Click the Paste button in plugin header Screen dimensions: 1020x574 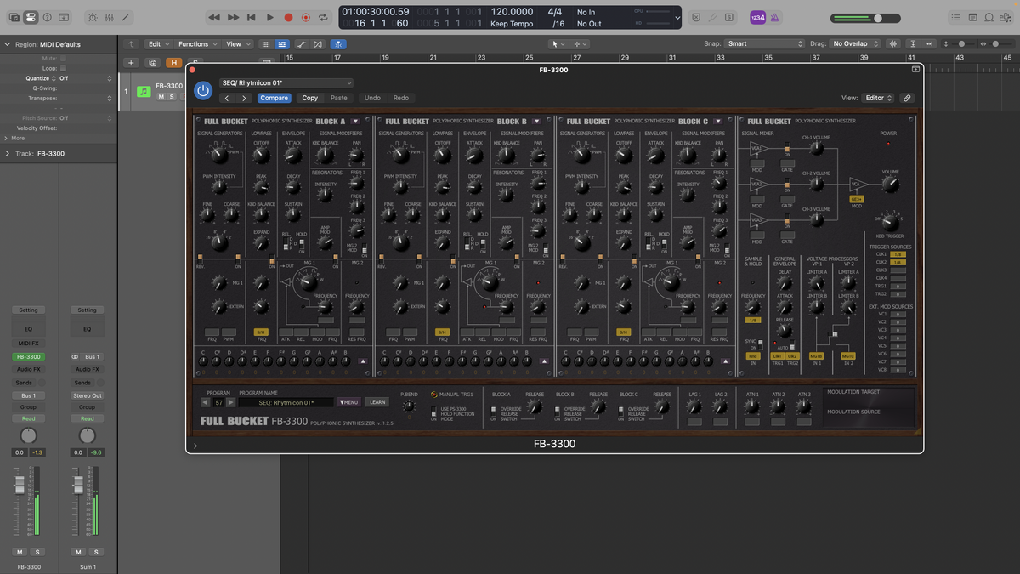[x=339, y=98]
